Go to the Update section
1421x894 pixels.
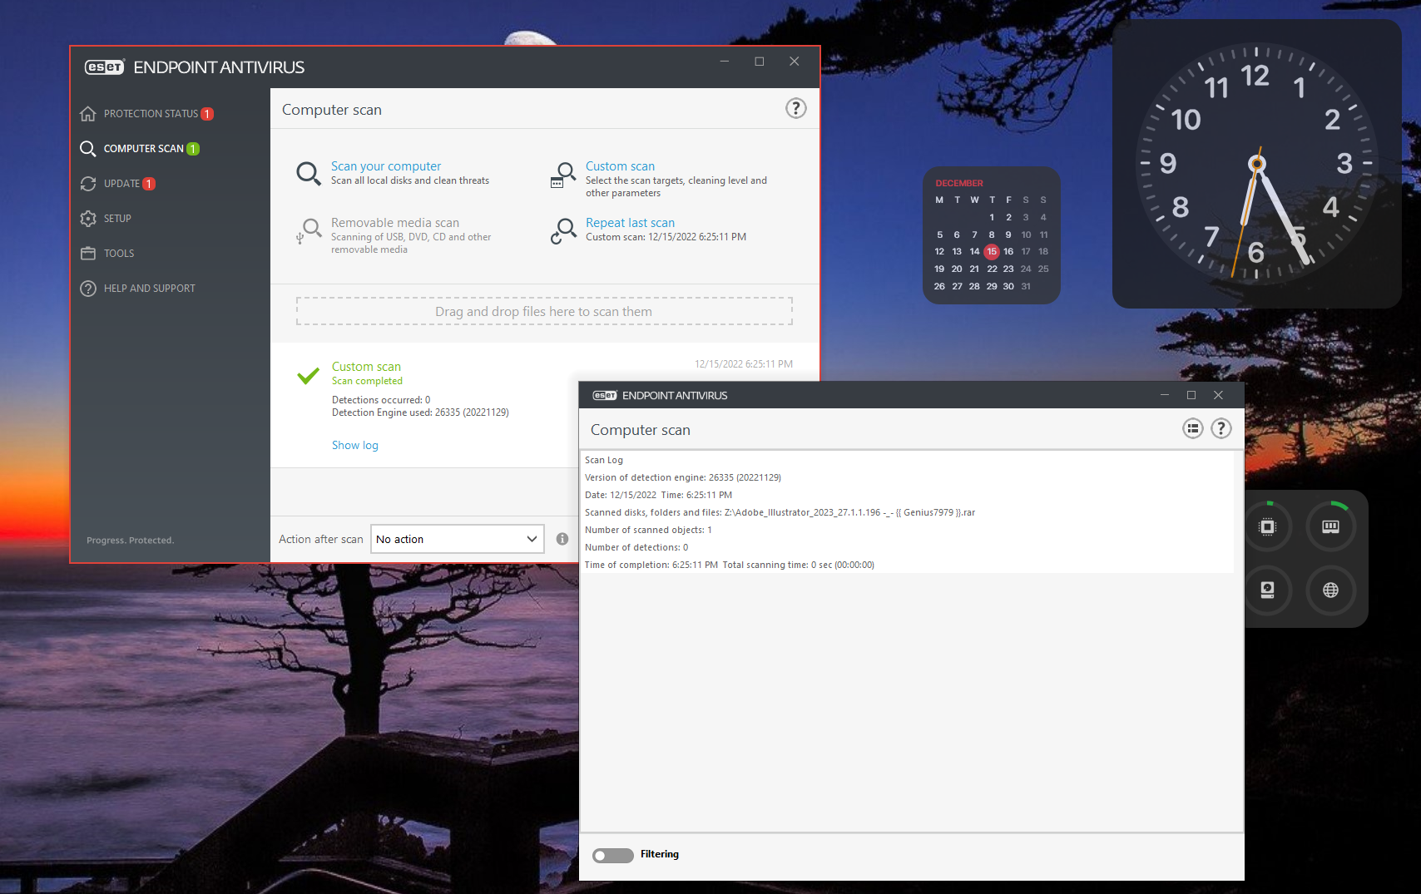(x=117, y=184)
